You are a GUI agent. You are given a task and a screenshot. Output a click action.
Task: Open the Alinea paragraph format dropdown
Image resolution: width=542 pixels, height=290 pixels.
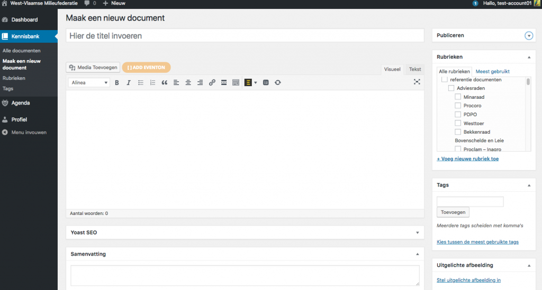point(89,83)
